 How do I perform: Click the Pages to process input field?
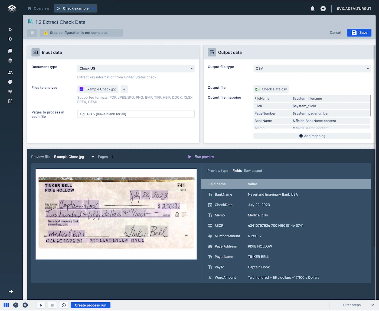136,114
